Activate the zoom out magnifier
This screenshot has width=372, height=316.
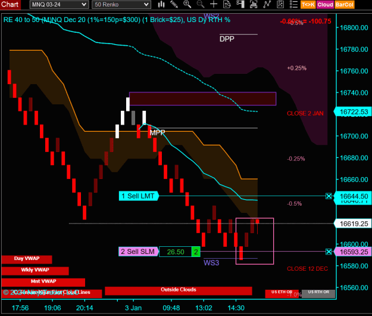click(201, 4)
